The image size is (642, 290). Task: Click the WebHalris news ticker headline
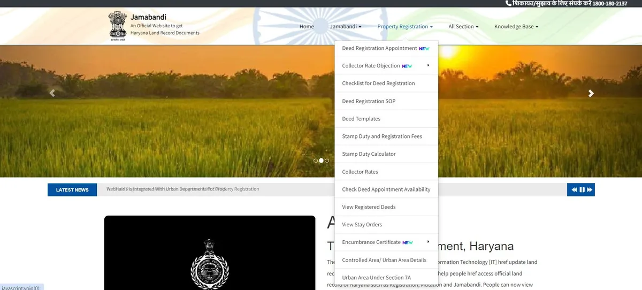[182, 189]
